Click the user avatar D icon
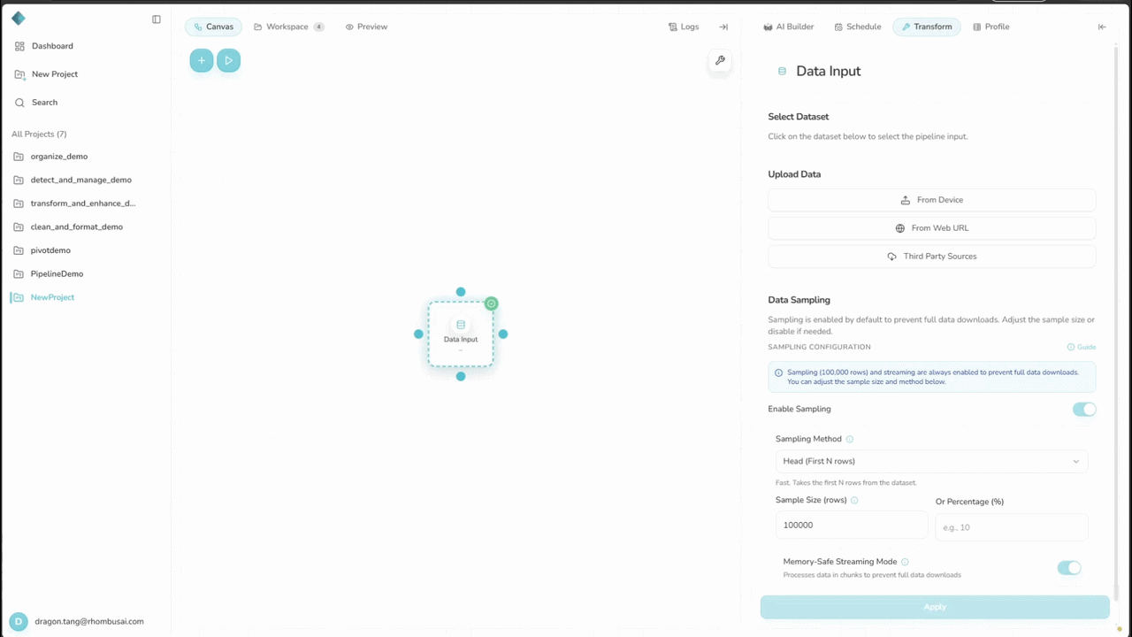The image size is (1132, 637). (x=19, y=621)
